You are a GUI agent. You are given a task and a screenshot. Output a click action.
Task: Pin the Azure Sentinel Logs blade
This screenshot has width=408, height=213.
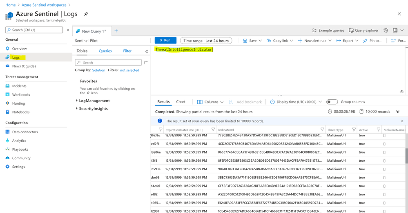86,14
